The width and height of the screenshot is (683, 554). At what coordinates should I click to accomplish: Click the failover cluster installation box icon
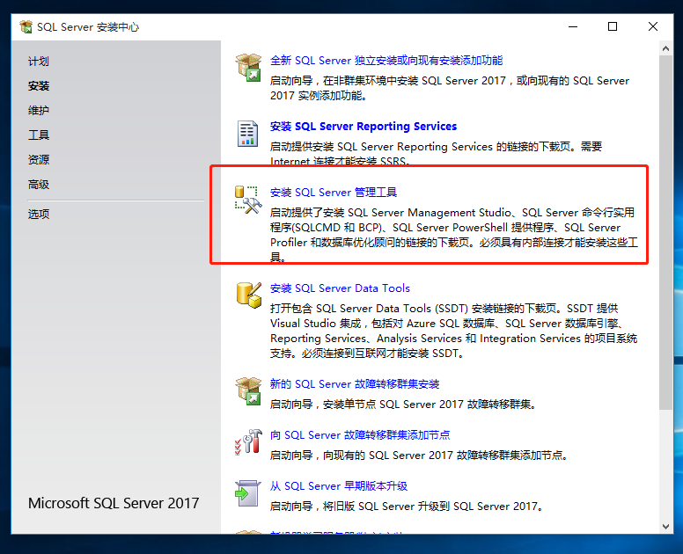(248, 390)
